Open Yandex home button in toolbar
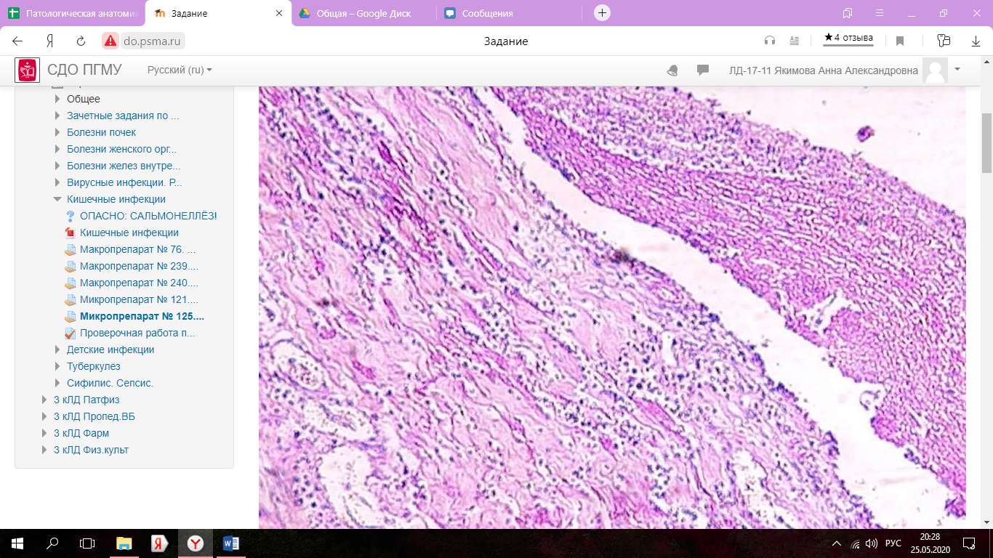The height and width of the screenshot is (558, 993). pos(50,41)
